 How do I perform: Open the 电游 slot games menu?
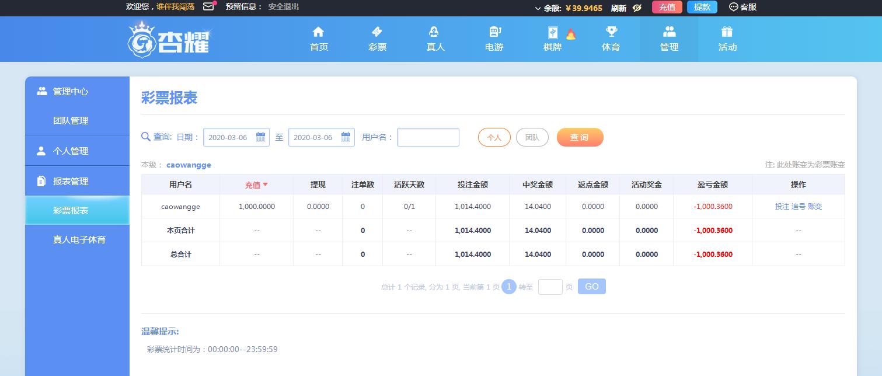pyautogui.click(x=494, y=39)
